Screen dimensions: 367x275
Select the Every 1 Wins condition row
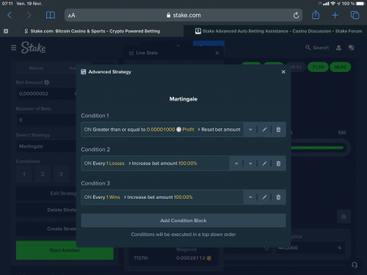coord(162,197)
